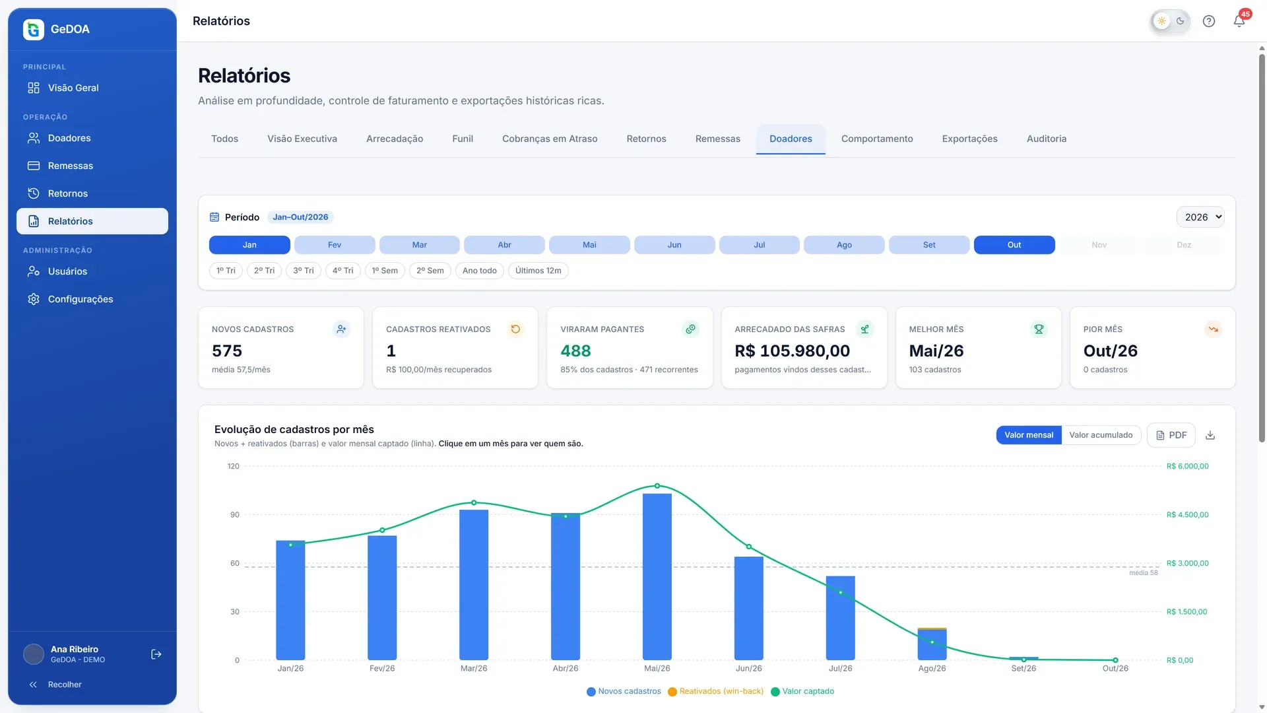Select the Valor mensal chart option
The width and height of the screenshot is (1267, 713).
point(1029,435)
